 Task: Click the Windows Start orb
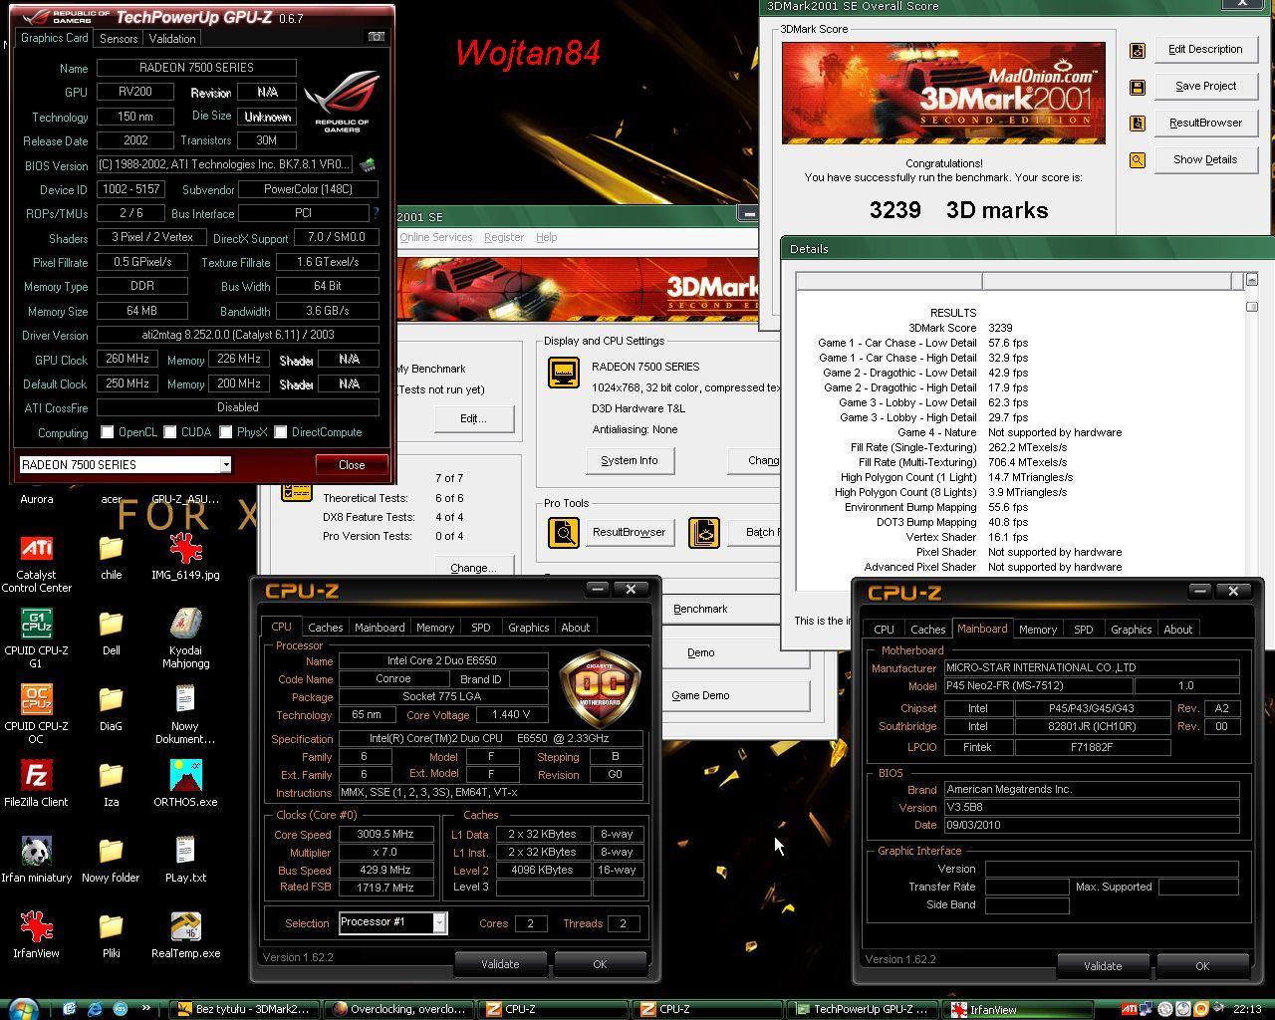coord(23,1008)
